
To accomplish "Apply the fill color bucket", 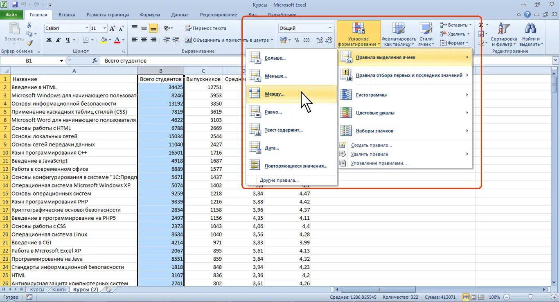I will click(103, 40).
